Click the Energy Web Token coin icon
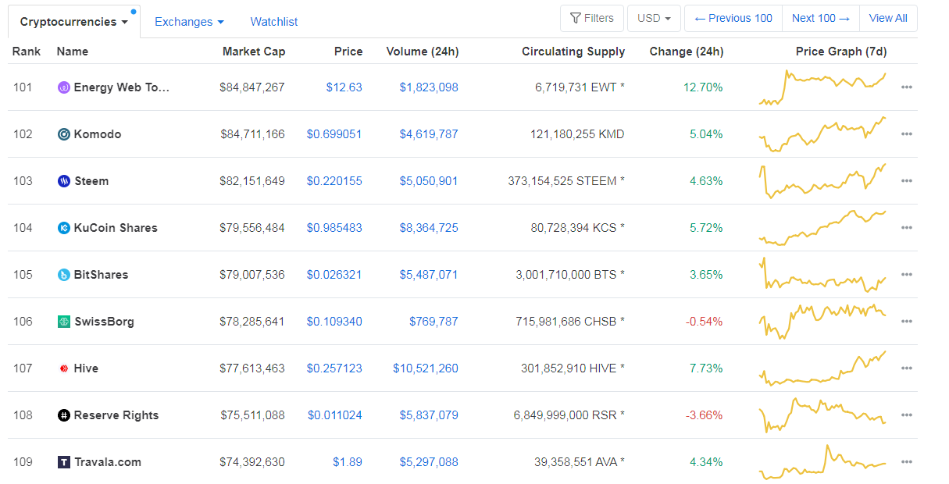 tap(64, 87)
